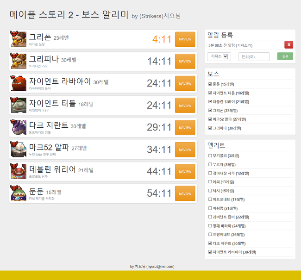Click the 마크52 알파 boss portrait icon
Screen dimensions: 301x280
19,149
